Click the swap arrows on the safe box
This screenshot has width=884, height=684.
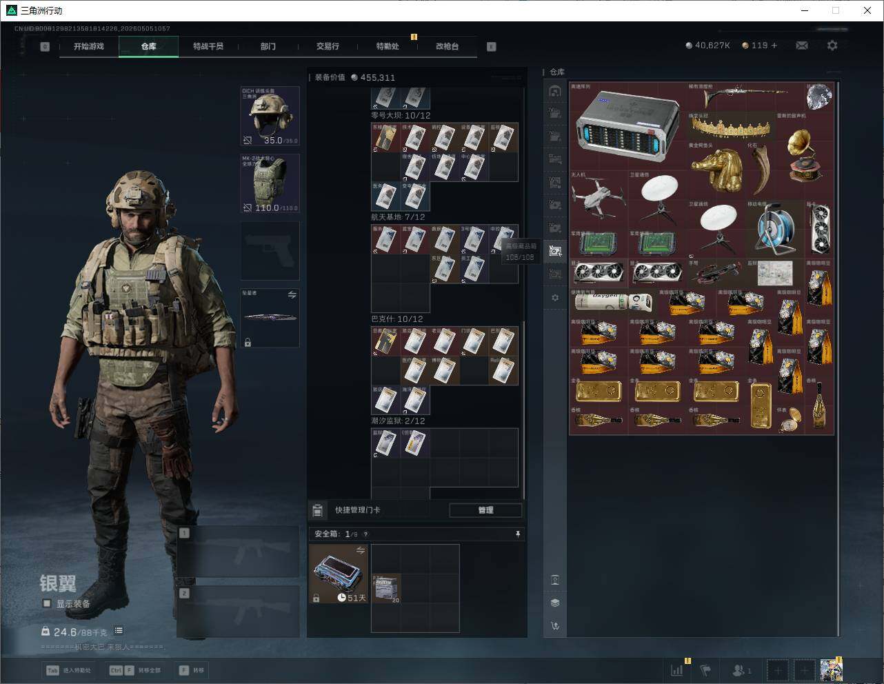360,550
